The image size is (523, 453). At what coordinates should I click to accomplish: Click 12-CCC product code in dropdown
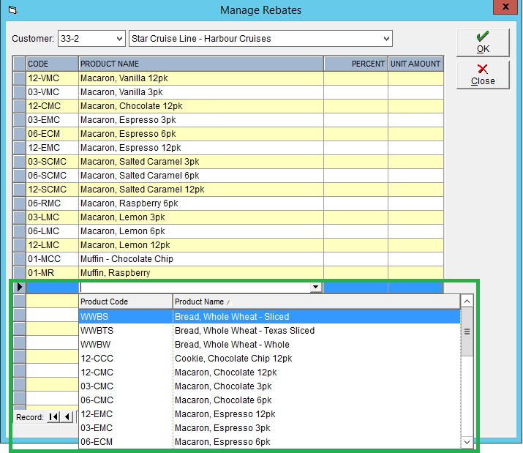[x=97, y=359]
